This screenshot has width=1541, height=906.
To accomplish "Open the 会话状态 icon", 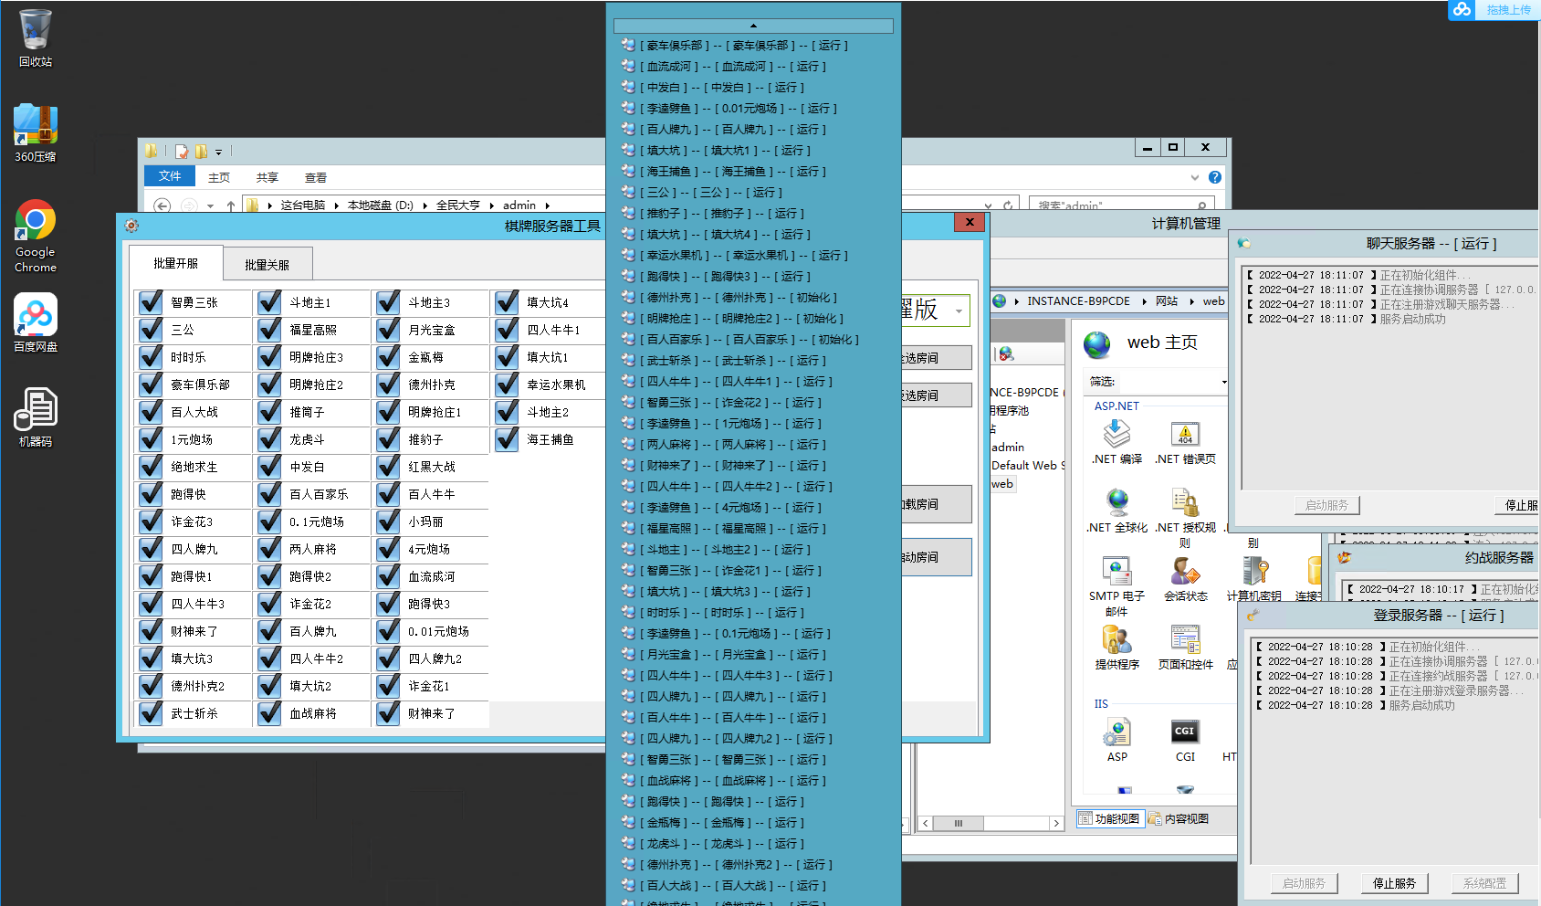I will 1185,572.
